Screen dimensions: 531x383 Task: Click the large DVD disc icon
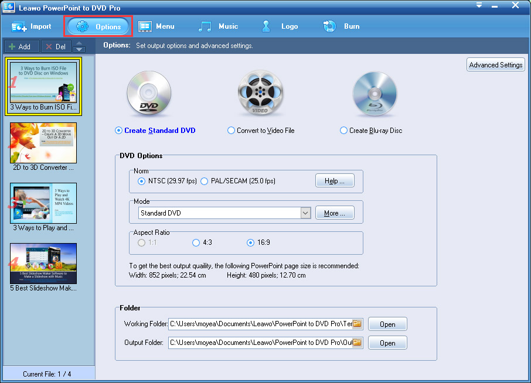click(148, 93)
